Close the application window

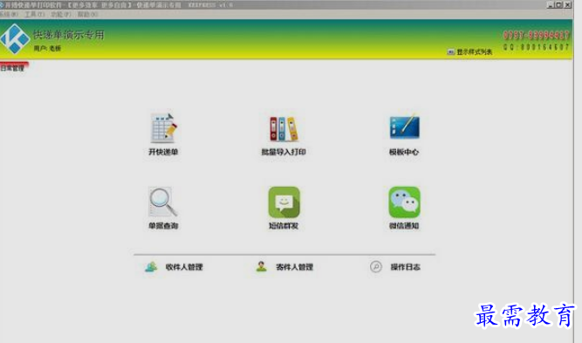(x=567, y=5)
